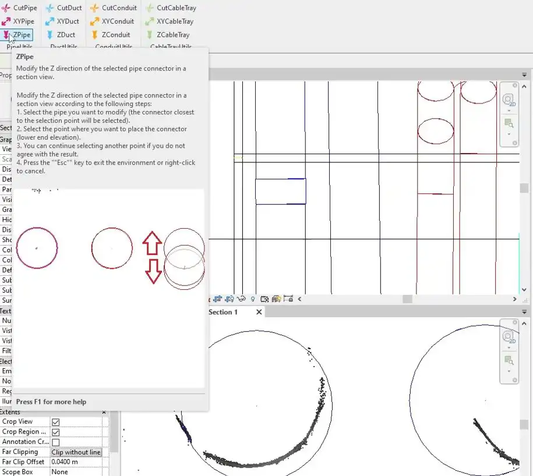Click upper view horizontal scroll left arrow
This screenshot has width=533, height=476.
[x=299, y=299]
